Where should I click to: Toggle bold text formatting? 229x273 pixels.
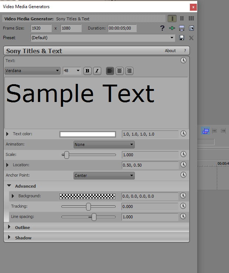click(x=88, y=71)
